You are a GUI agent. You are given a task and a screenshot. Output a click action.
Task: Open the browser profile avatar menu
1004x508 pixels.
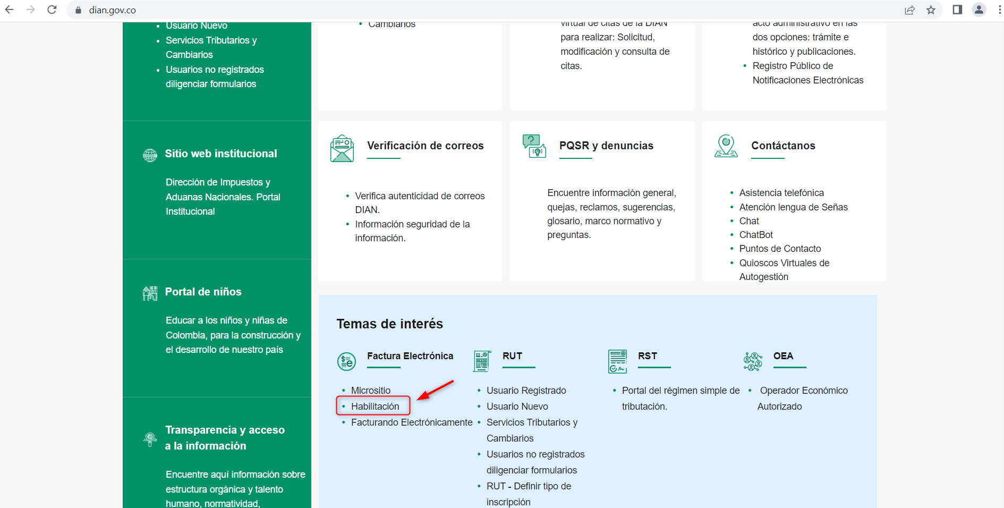pos(979,10)
